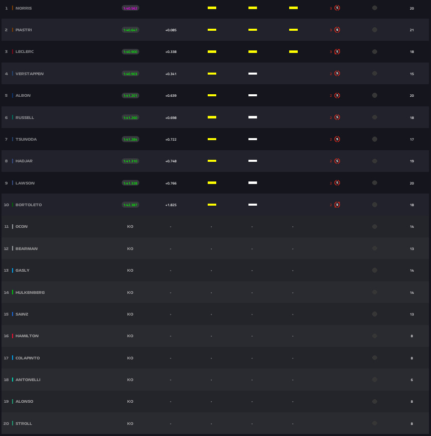The image size is (431, 436).
Task: Click the grey status dot in Stroll's row
Action: coord(375,423)
